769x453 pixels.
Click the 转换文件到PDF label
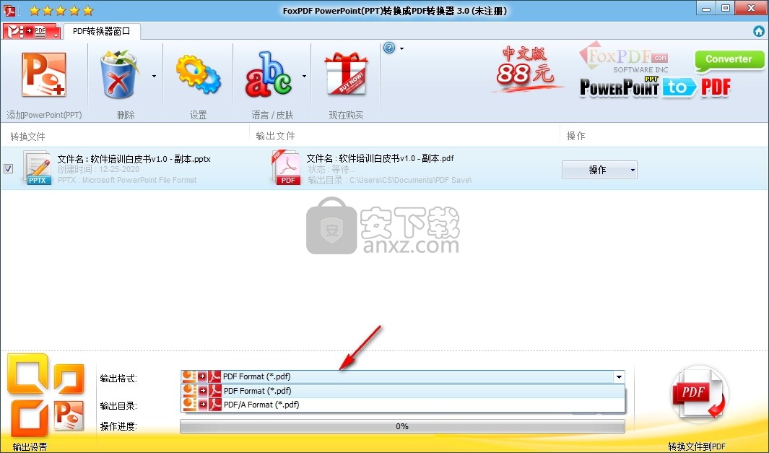(696, 446)
